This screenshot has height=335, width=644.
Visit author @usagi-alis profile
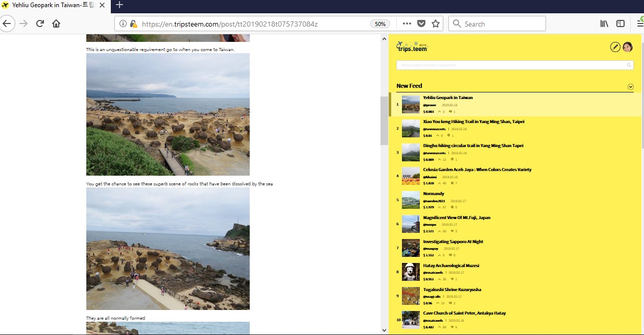(x=432, y=296)
